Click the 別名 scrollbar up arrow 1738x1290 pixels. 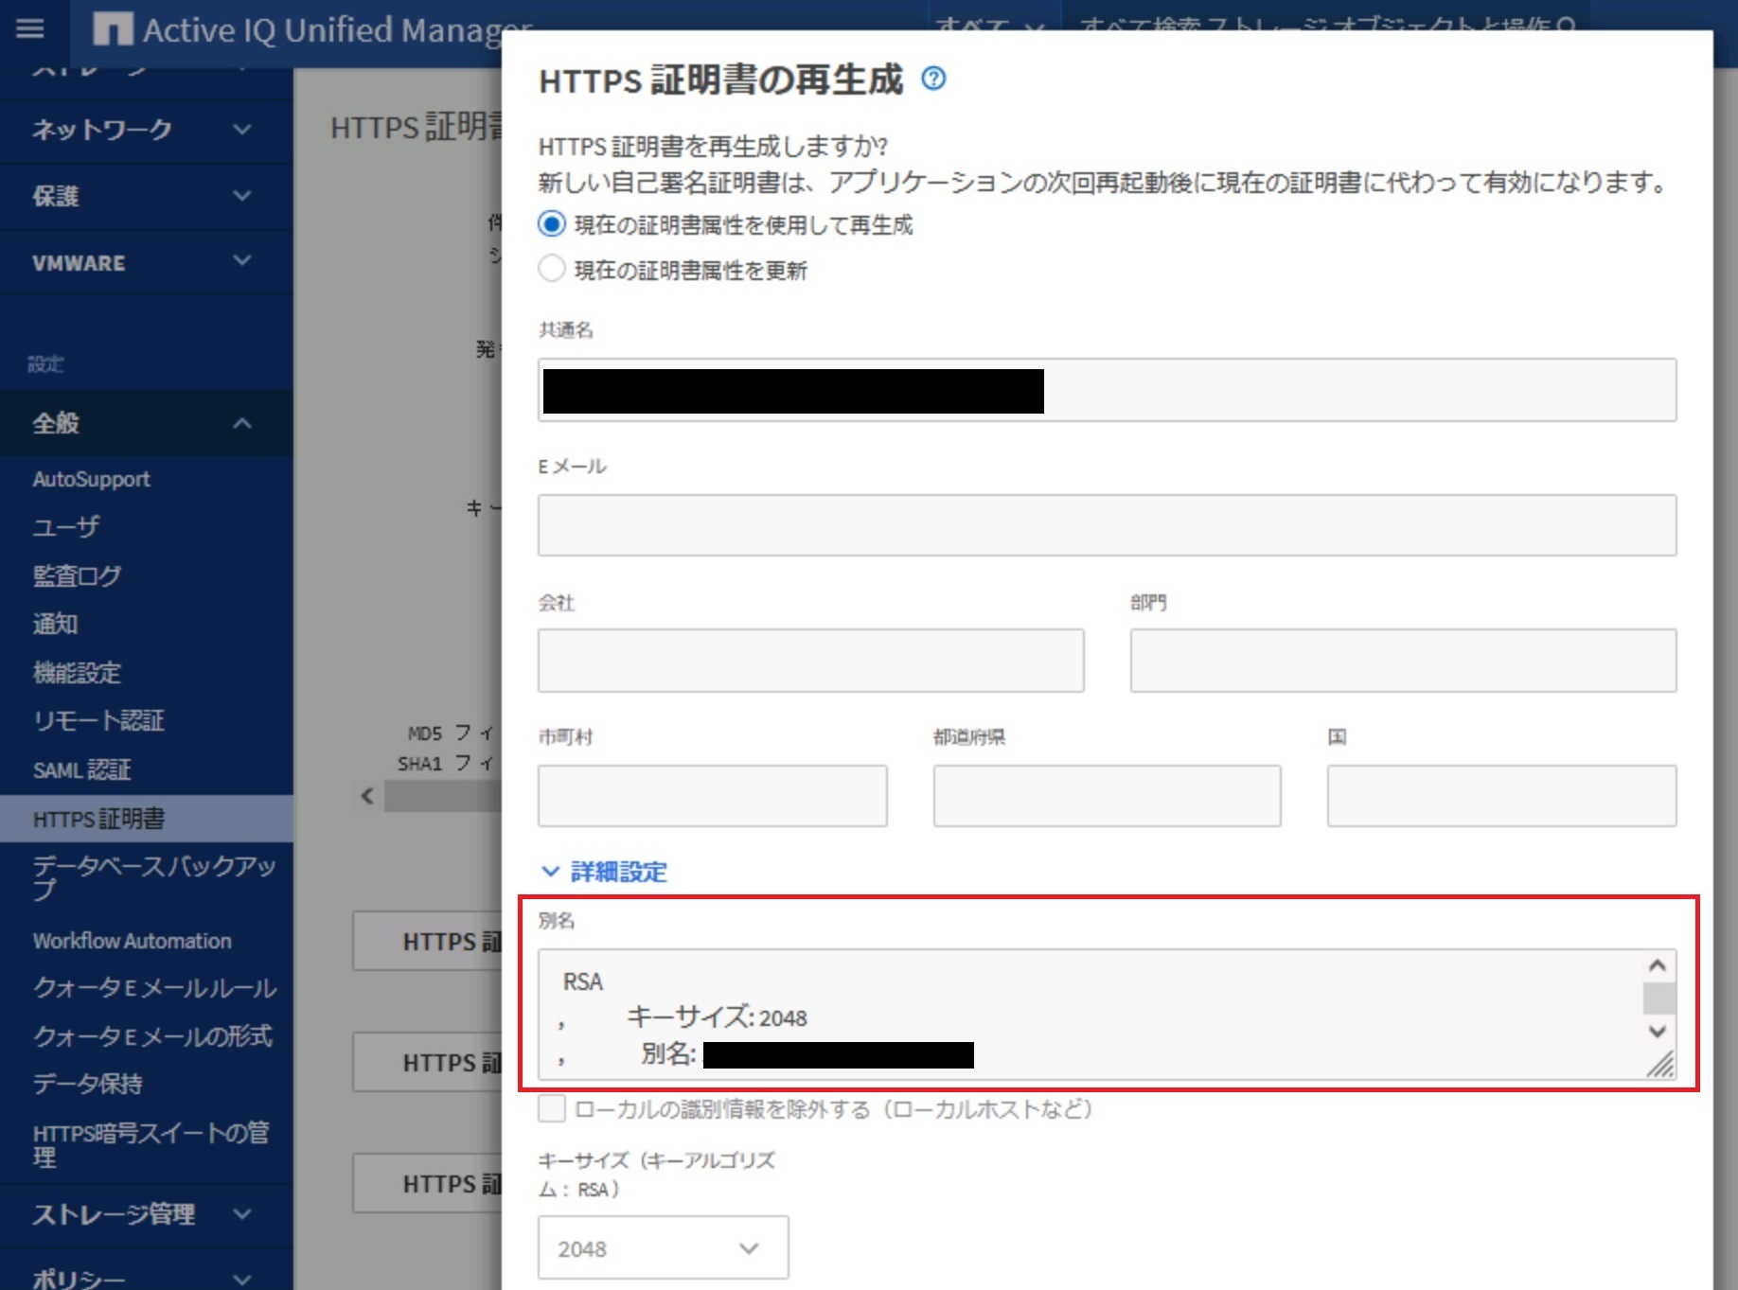point(1658,965)
